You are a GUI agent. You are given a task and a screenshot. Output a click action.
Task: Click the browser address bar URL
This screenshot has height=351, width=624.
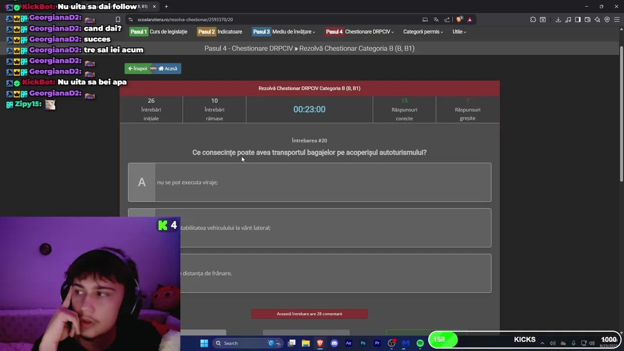[x=185, y=19]
